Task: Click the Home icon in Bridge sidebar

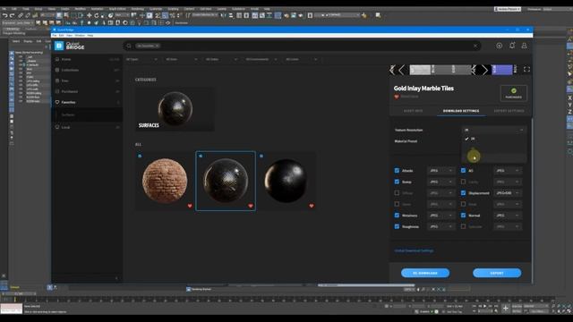Action: coord(57,59)
